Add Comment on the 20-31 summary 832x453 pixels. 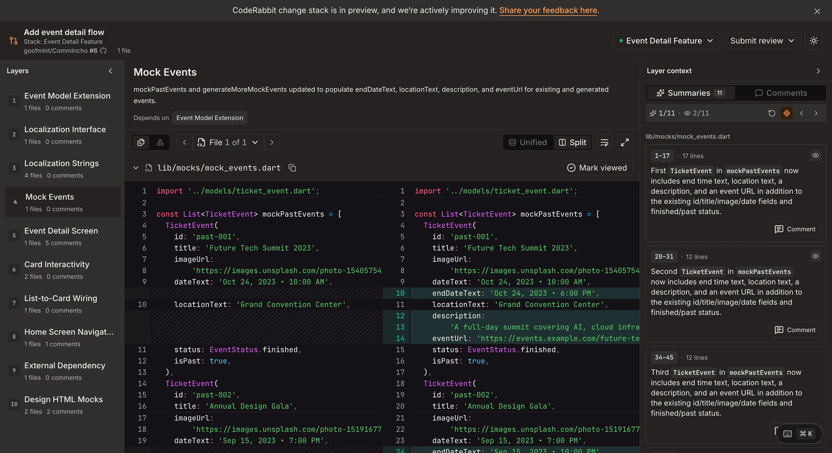795,330
